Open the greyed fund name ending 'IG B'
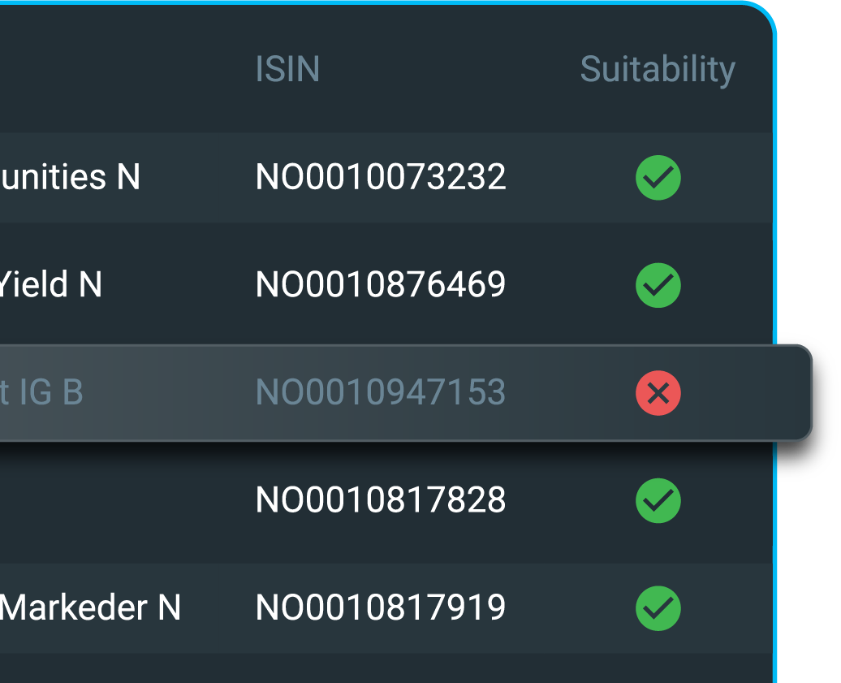This screenshot has height=683, width=841. click(41, 392)
